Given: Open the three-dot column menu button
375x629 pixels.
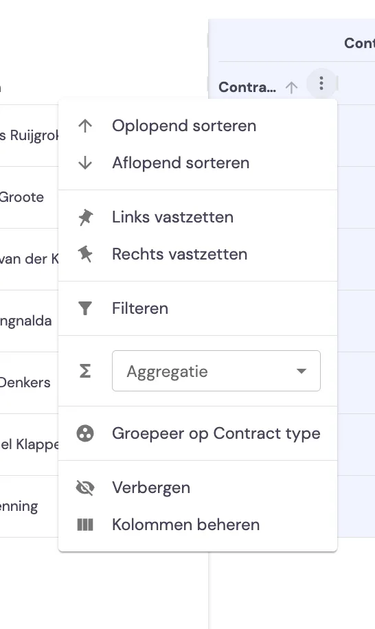Looking at the screenshot, I should (321, 84).
